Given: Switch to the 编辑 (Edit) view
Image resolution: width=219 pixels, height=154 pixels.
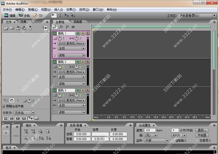Looking at the screenshot, I should point(9,16).
